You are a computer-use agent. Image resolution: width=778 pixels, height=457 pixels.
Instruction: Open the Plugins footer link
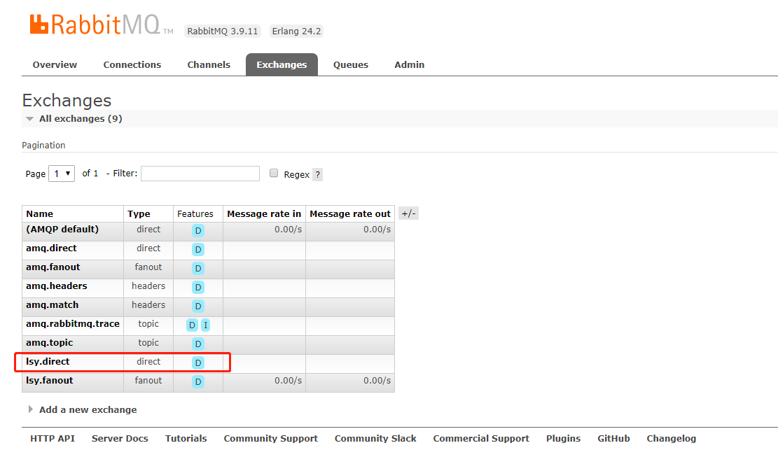click(x=563, y=438)
